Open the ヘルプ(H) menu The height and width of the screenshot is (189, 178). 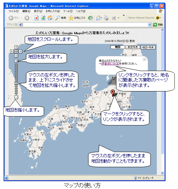tap(81, 11)
